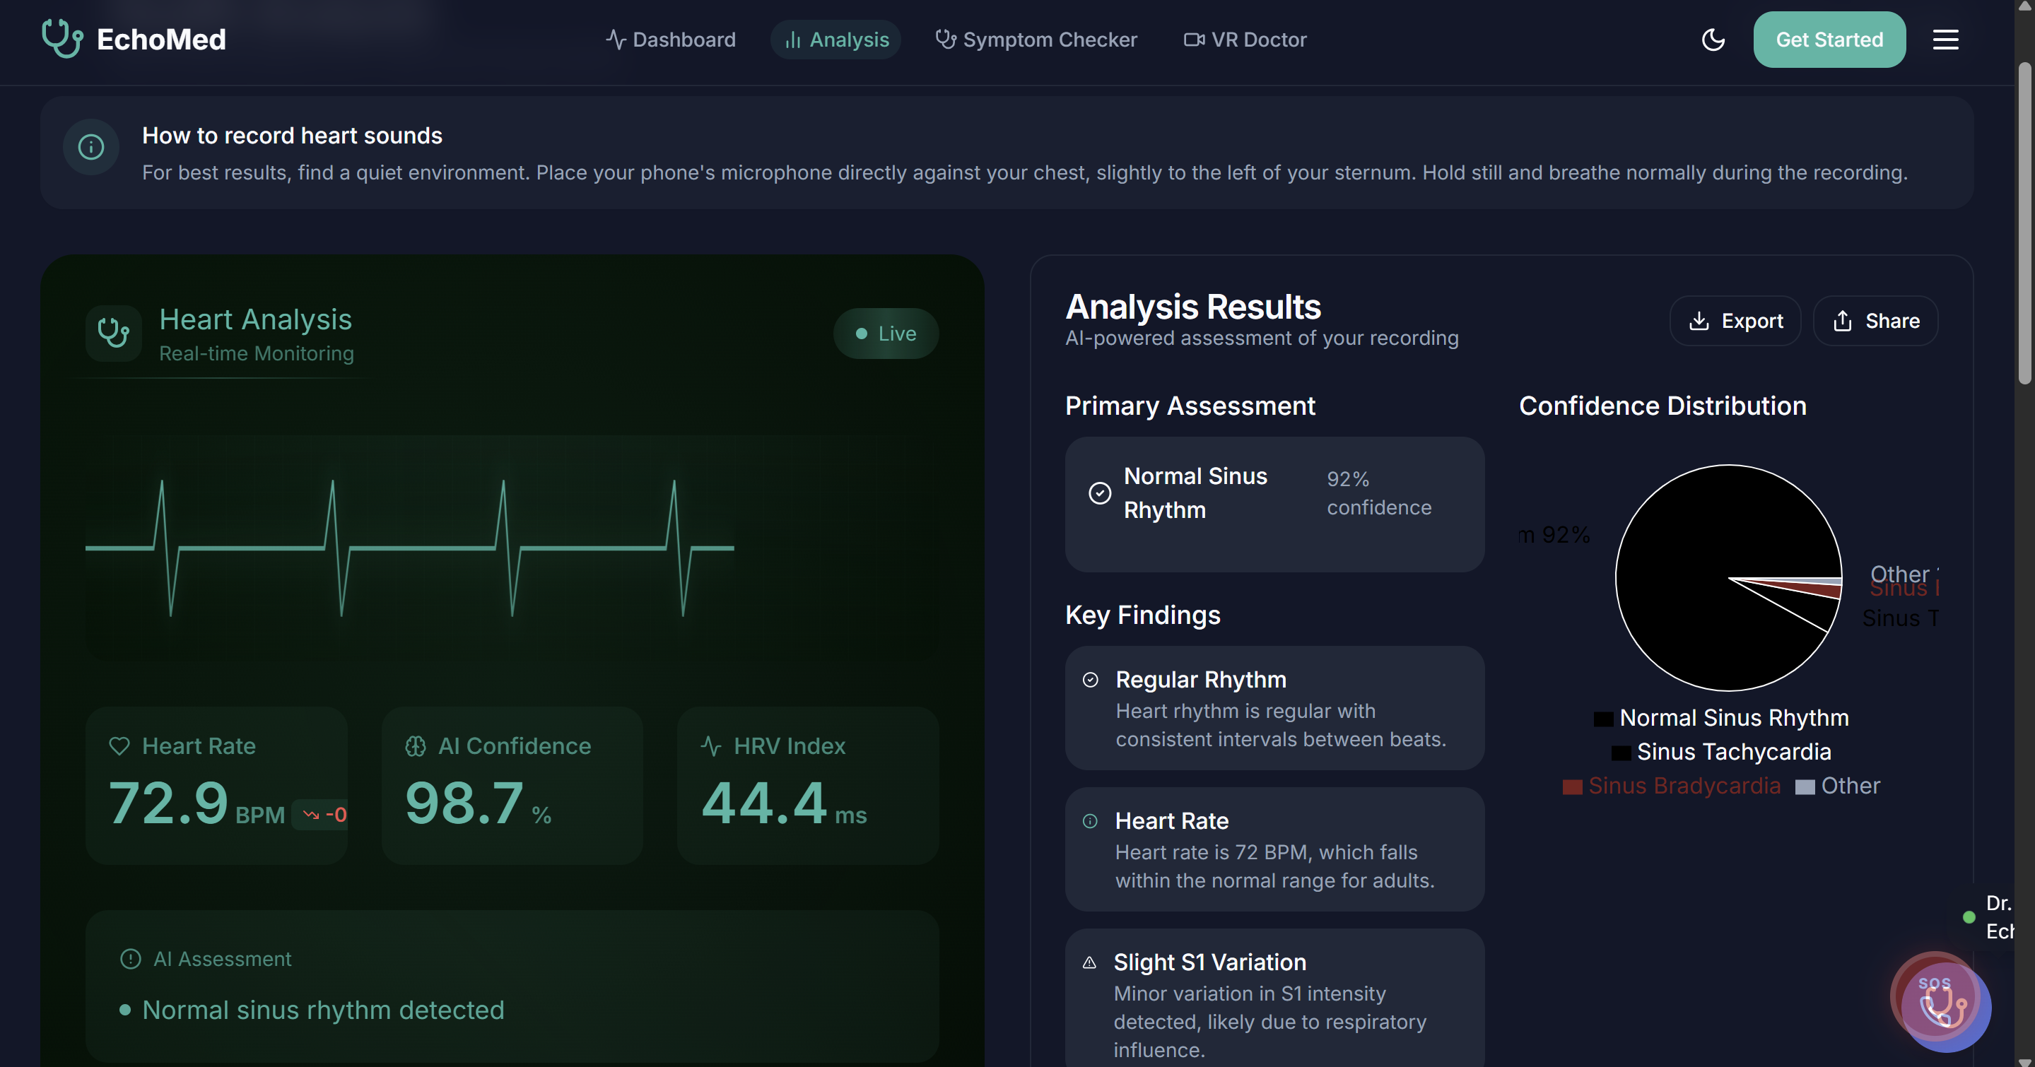Toggle the Live monitoring indicator
Viewport: 2035px width, 1067px height.
coord(886,334)
